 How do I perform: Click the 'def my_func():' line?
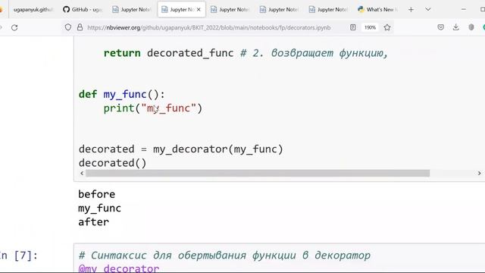point(122,94)
